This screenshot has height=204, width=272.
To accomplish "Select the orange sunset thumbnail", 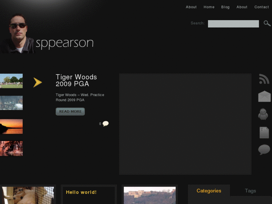I will click(x=11, y=127).
